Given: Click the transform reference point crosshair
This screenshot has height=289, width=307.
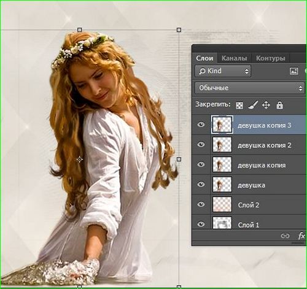Looking at the screenshot, I should 80,160.
